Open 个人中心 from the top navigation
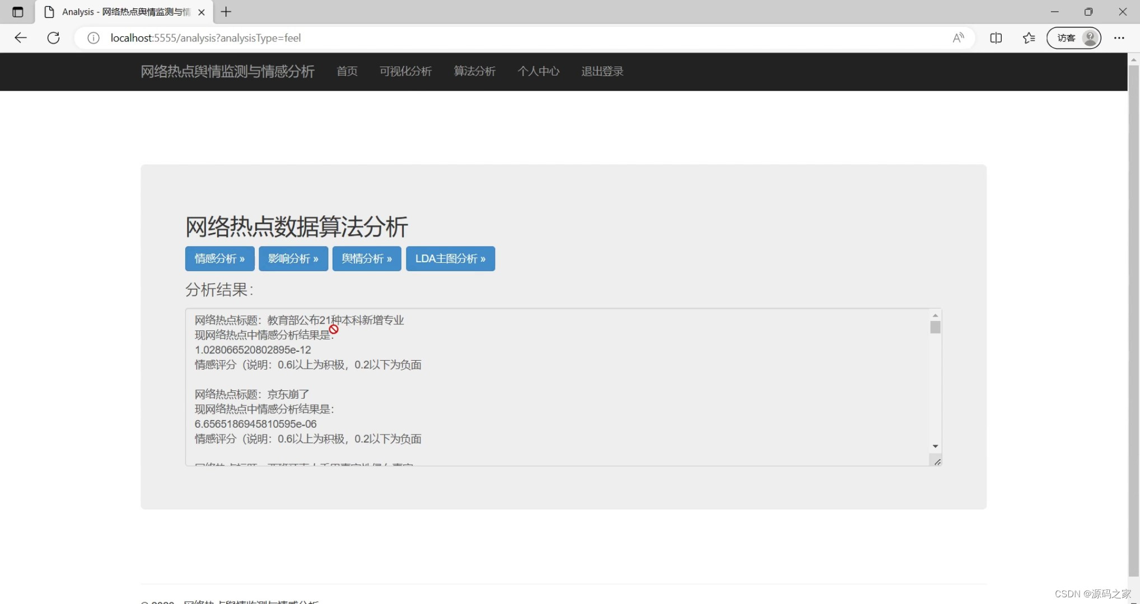 click(x=538, y=72)
